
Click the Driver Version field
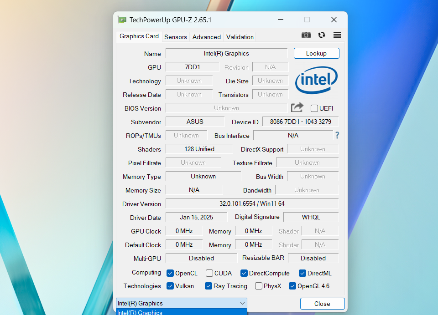click(x=252, y=203)
